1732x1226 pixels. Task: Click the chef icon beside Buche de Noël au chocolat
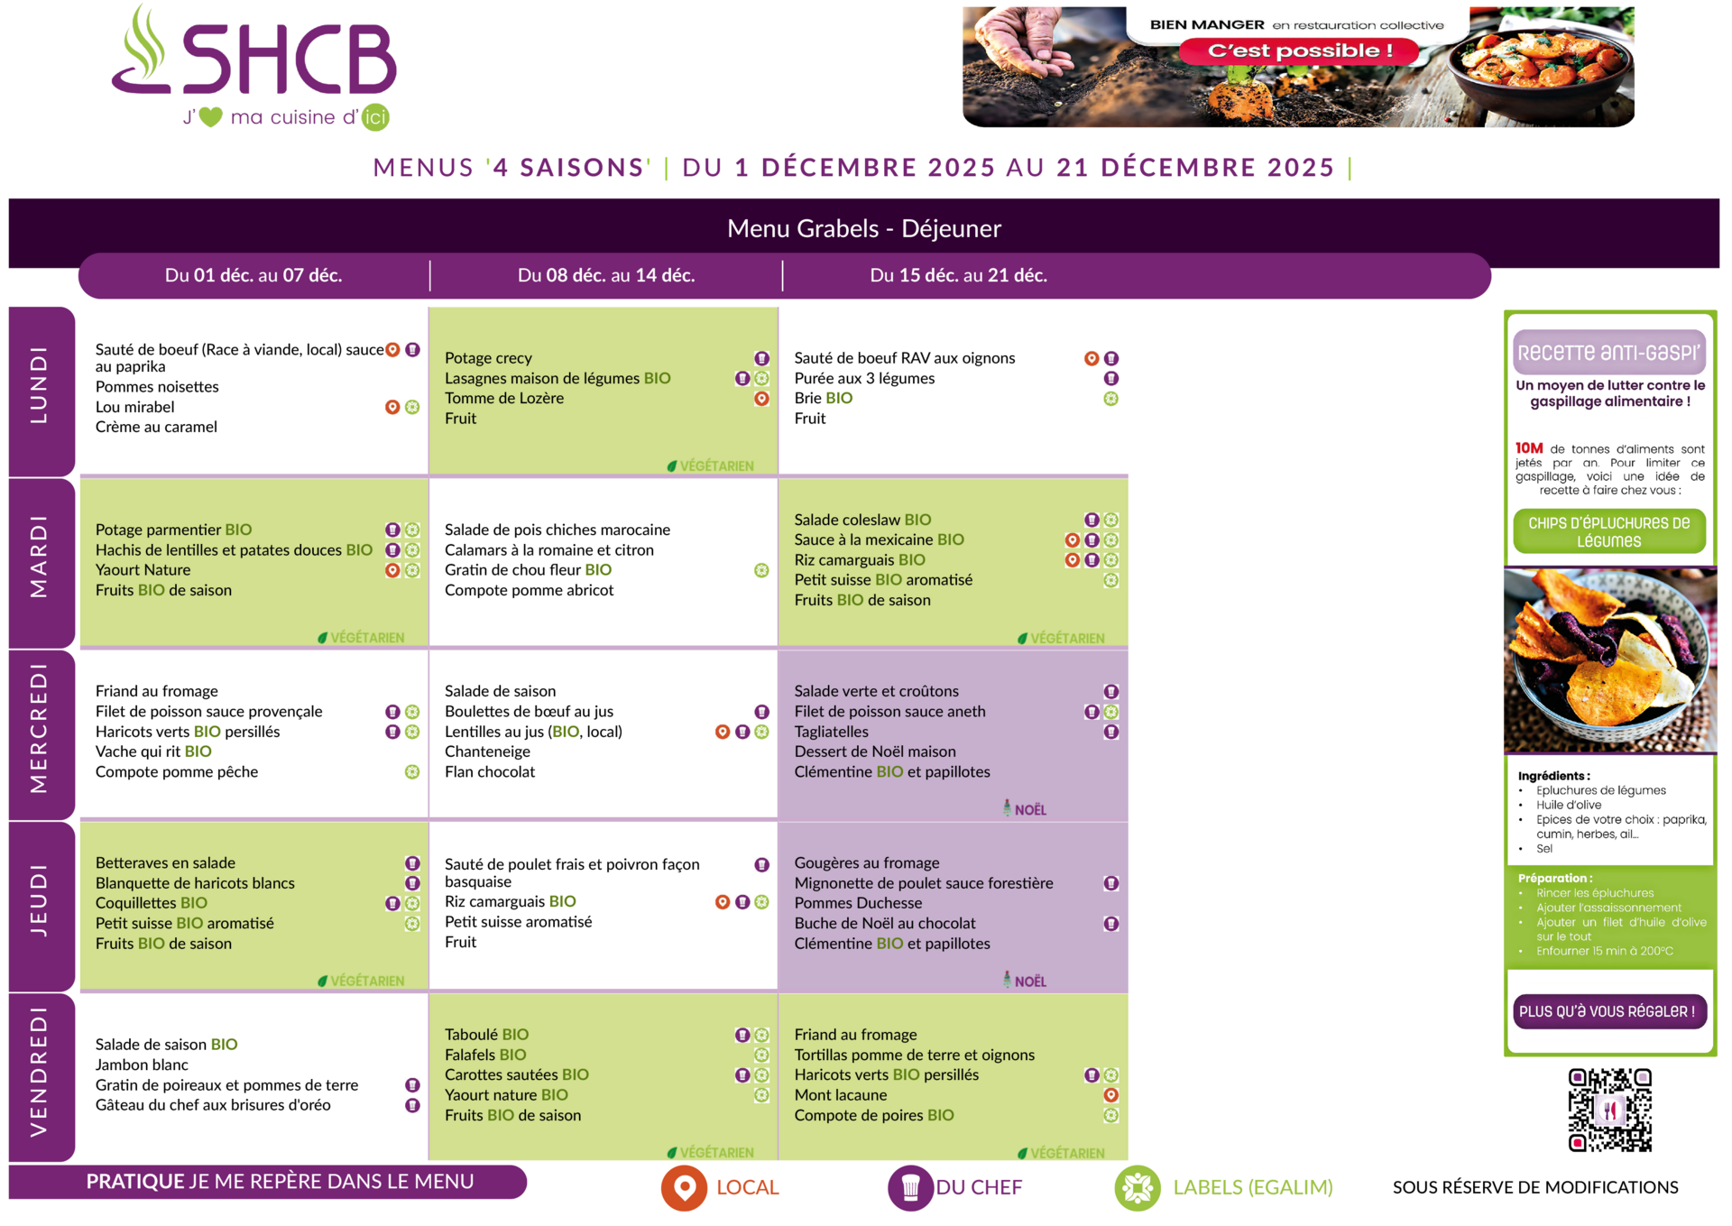tap(1110, 924)
